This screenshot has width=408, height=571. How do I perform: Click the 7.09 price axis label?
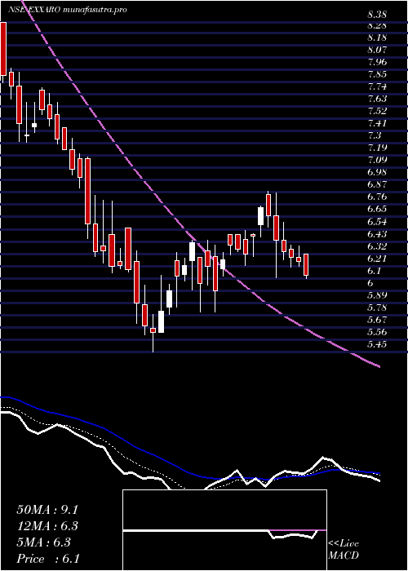[x=377, y=160]
